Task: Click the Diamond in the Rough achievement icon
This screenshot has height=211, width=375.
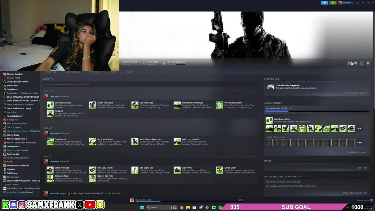Action: 177,105
